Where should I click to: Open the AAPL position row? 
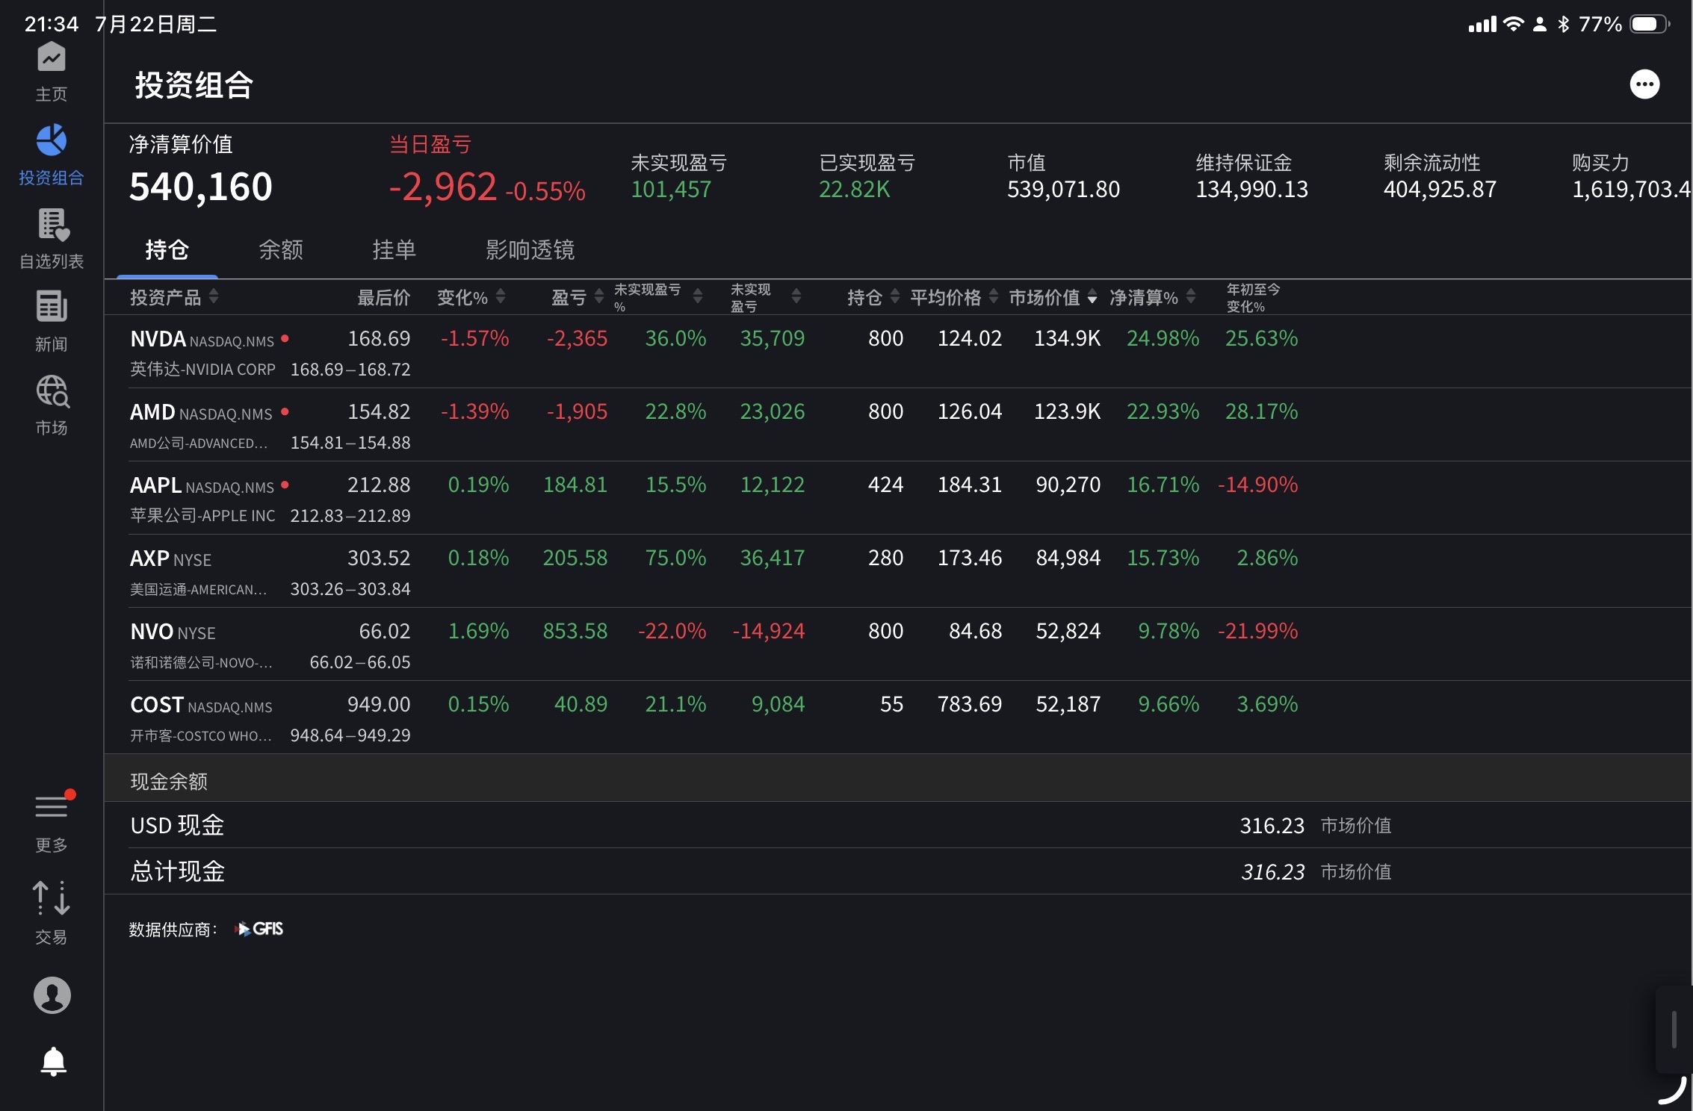coord(897,498)
